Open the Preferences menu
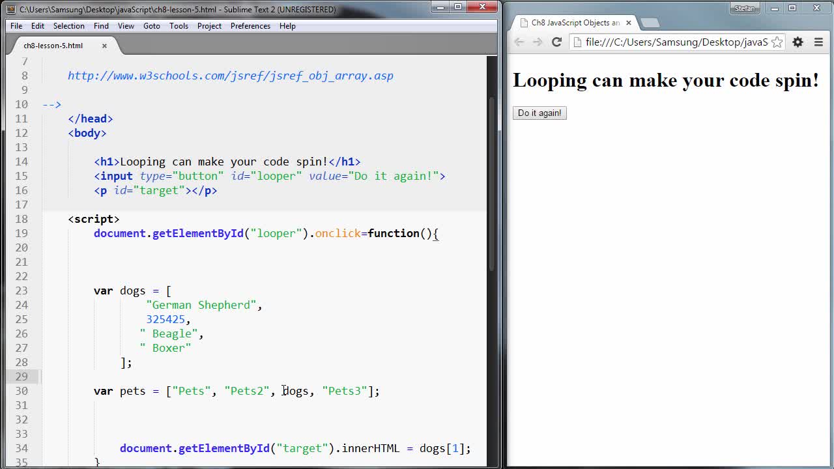Image resolution: width=834 pixels, height=469 pixels. [x=250, y=26]
